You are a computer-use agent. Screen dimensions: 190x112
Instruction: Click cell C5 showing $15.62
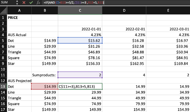(80, 41)
